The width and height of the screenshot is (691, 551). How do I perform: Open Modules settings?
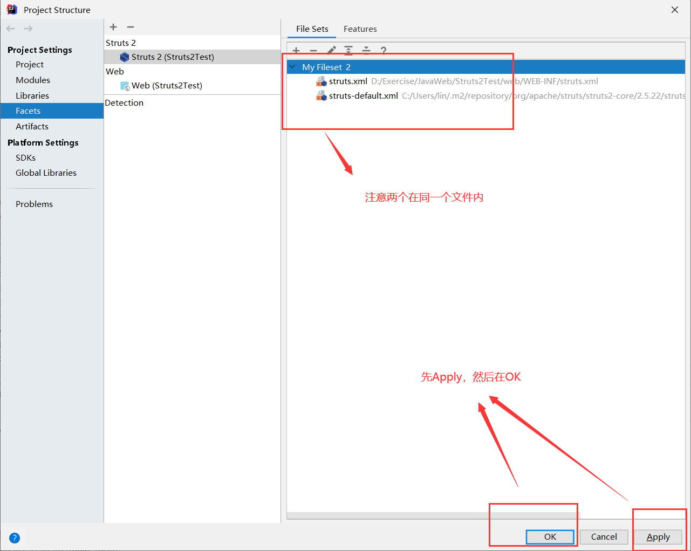point(33,80)
